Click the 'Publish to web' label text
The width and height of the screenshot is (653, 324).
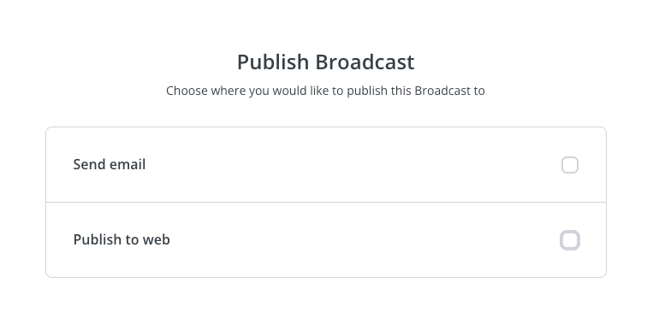tap(122, 240)
